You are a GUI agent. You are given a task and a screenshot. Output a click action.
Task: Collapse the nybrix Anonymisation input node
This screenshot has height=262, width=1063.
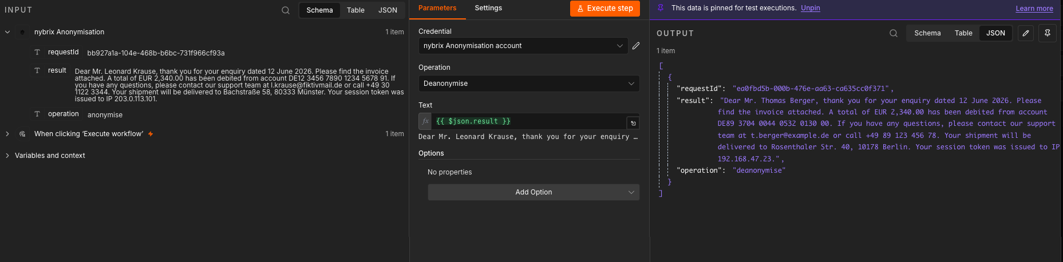pyautogui.click(x=7, y=32)
